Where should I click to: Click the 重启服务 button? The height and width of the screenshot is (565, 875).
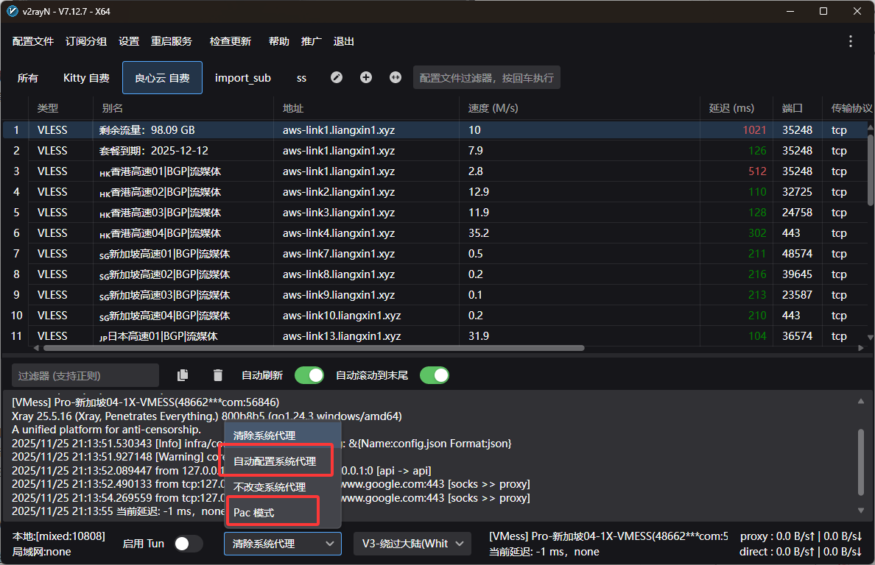(x=172, y=41)
